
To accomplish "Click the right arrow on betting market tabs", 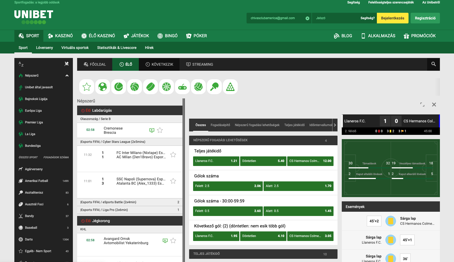I will coord(335,125).
